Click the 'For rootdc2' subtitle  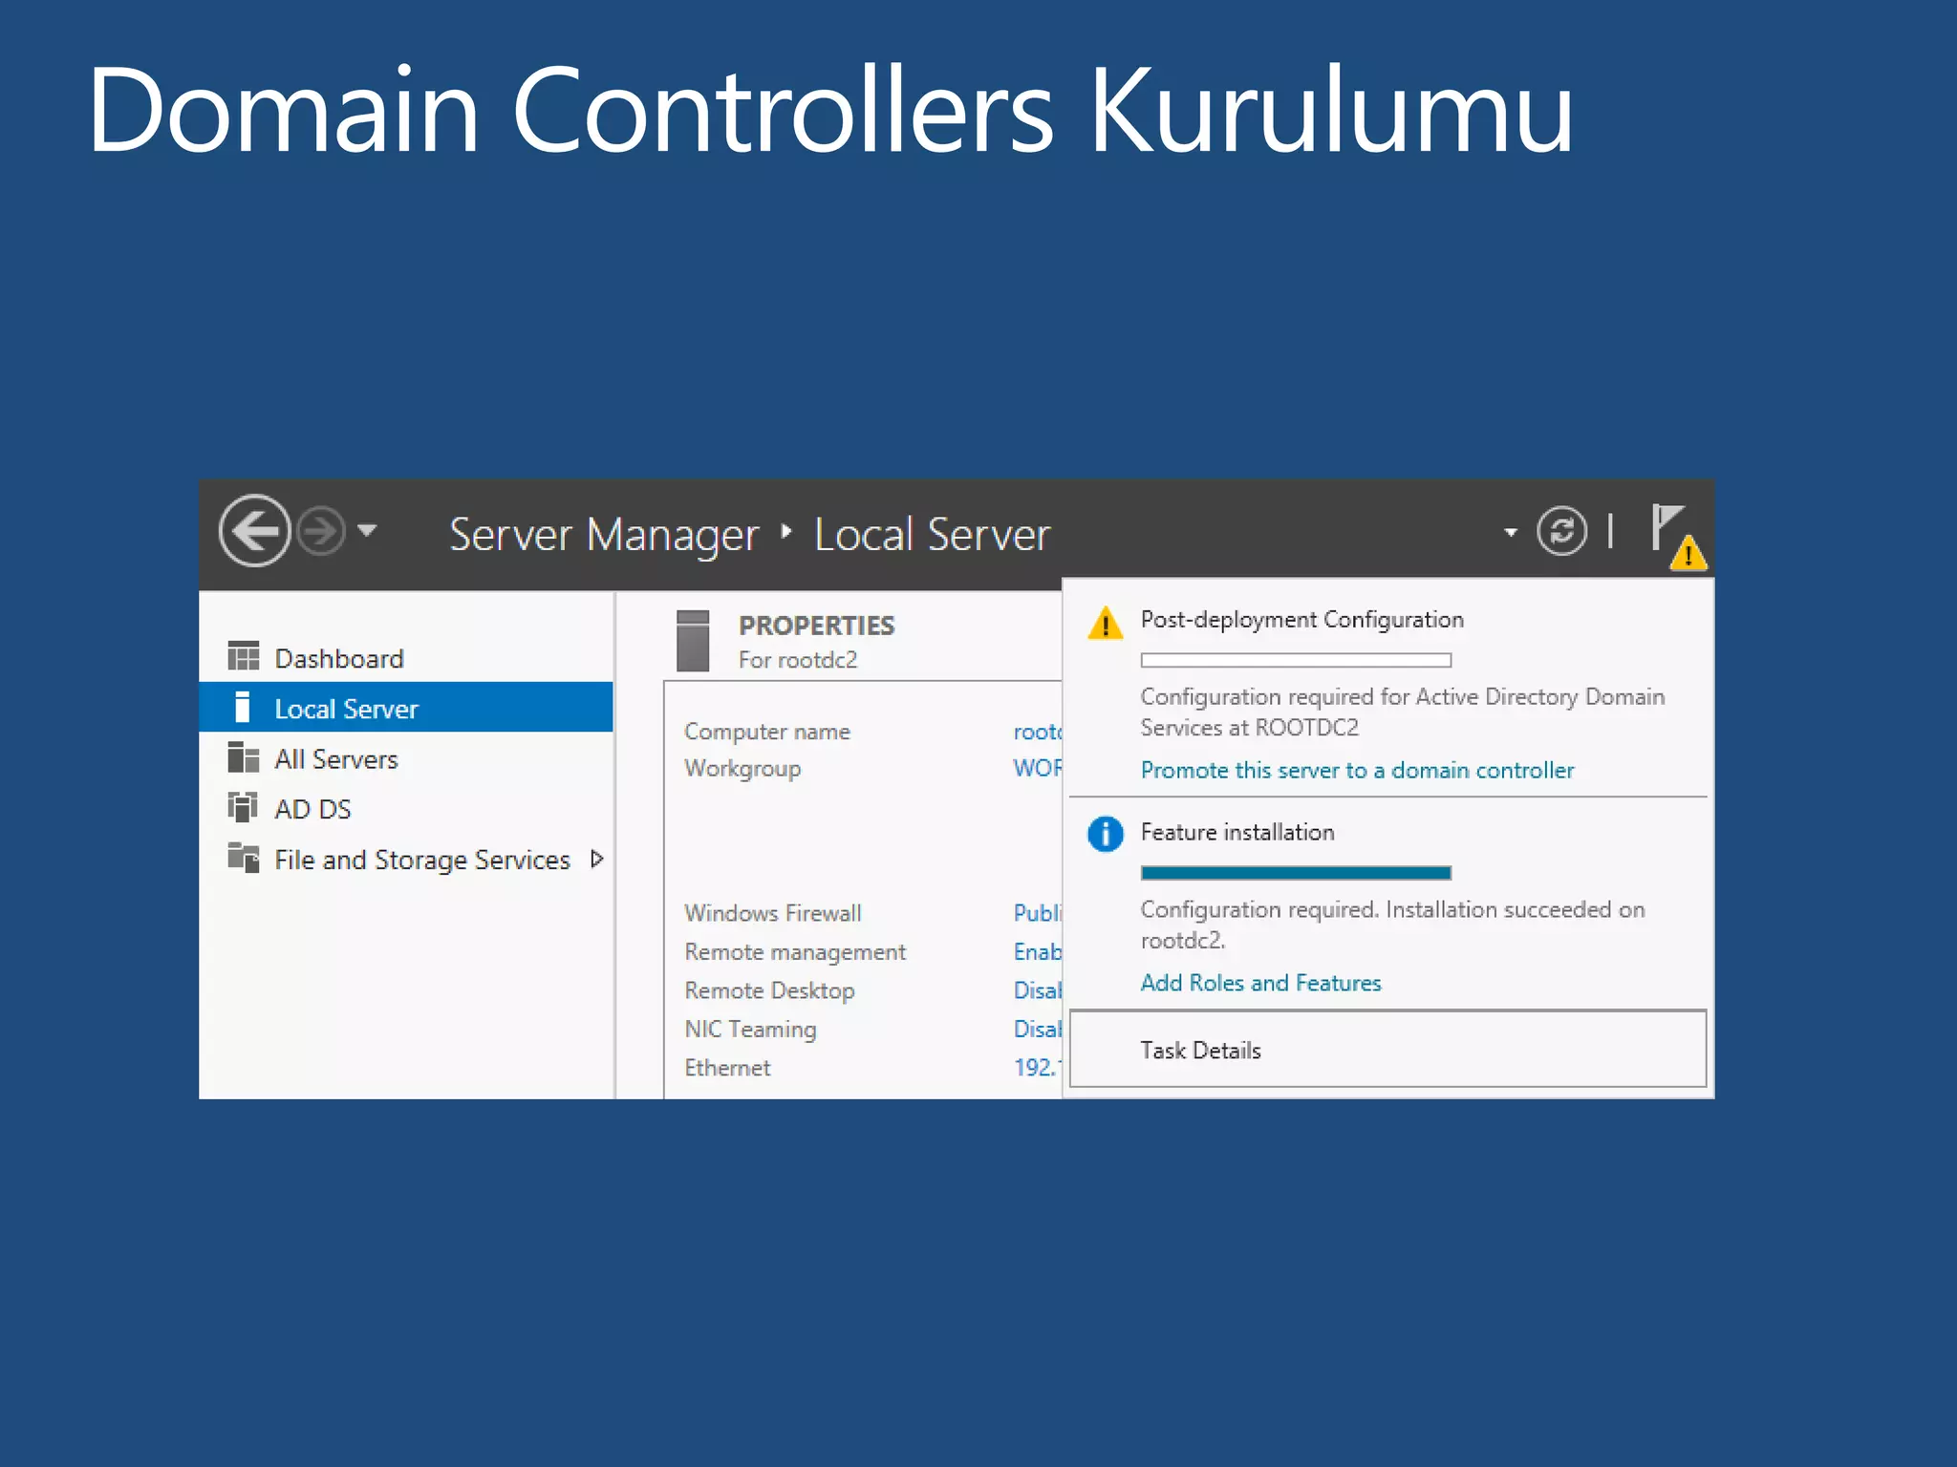pos(798,660)
